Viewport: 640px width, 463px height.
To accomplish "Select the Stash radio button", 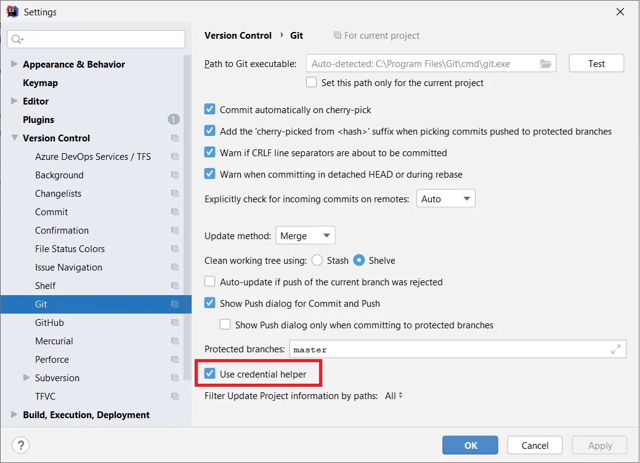I will pyautogui.click(x=317, y=260).
